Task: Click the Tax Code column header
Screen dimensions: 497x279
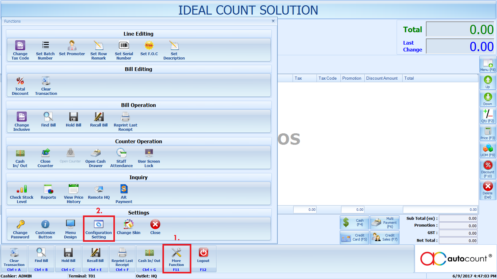Action: click(327, 78)
